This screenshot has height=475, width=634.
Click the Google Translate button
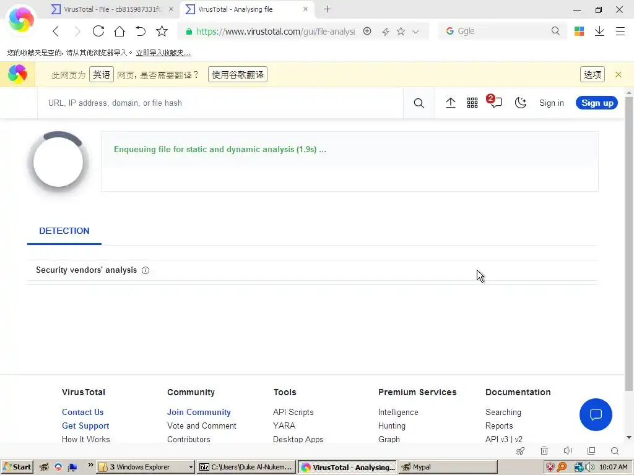(238, 74)
